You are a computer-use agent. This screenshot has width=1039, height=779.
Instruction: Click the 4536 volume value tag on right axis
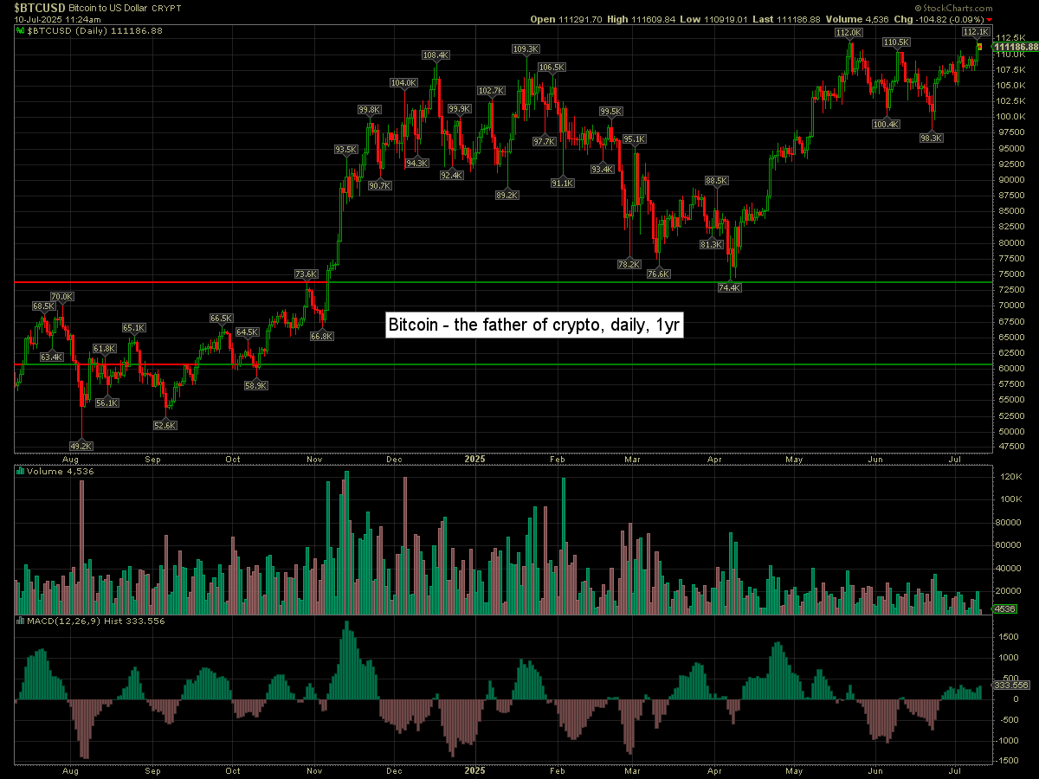point(1004,608)
